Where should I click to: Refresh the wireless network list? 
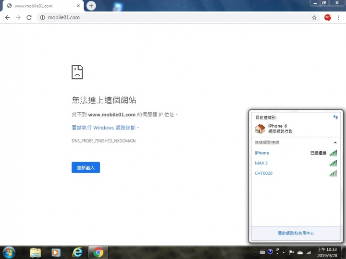coord(335,117)
